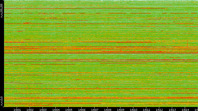Viewport: 198px width, 111px height.
Task: Select the 14:06 tick label
Action: click(x=82, y=110)
